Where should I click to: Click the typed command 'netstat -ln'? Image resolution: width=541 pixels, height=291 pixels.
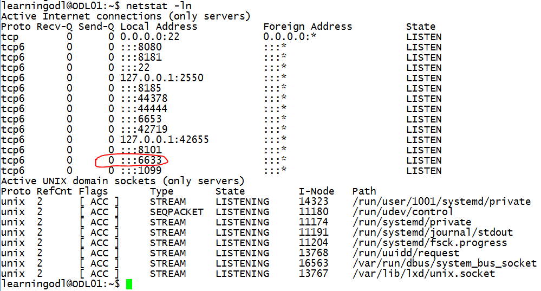pos(159,6)
